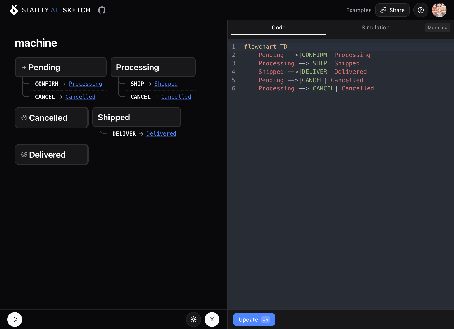Click the initial state arrow on Pending
The image size is (454, 329).
tap(24, 67)
